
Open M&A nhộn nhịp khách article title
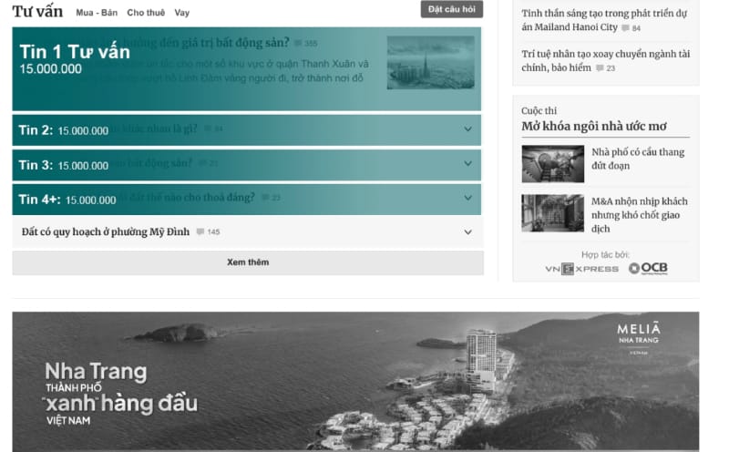coord(640,215)
